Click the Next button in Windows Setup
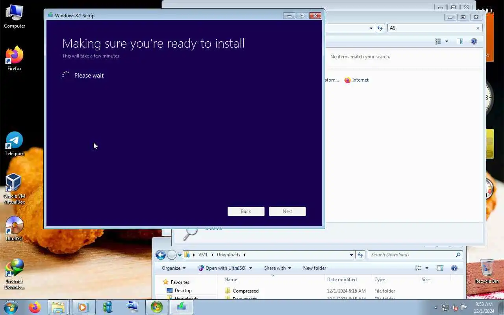 [287, 211]
